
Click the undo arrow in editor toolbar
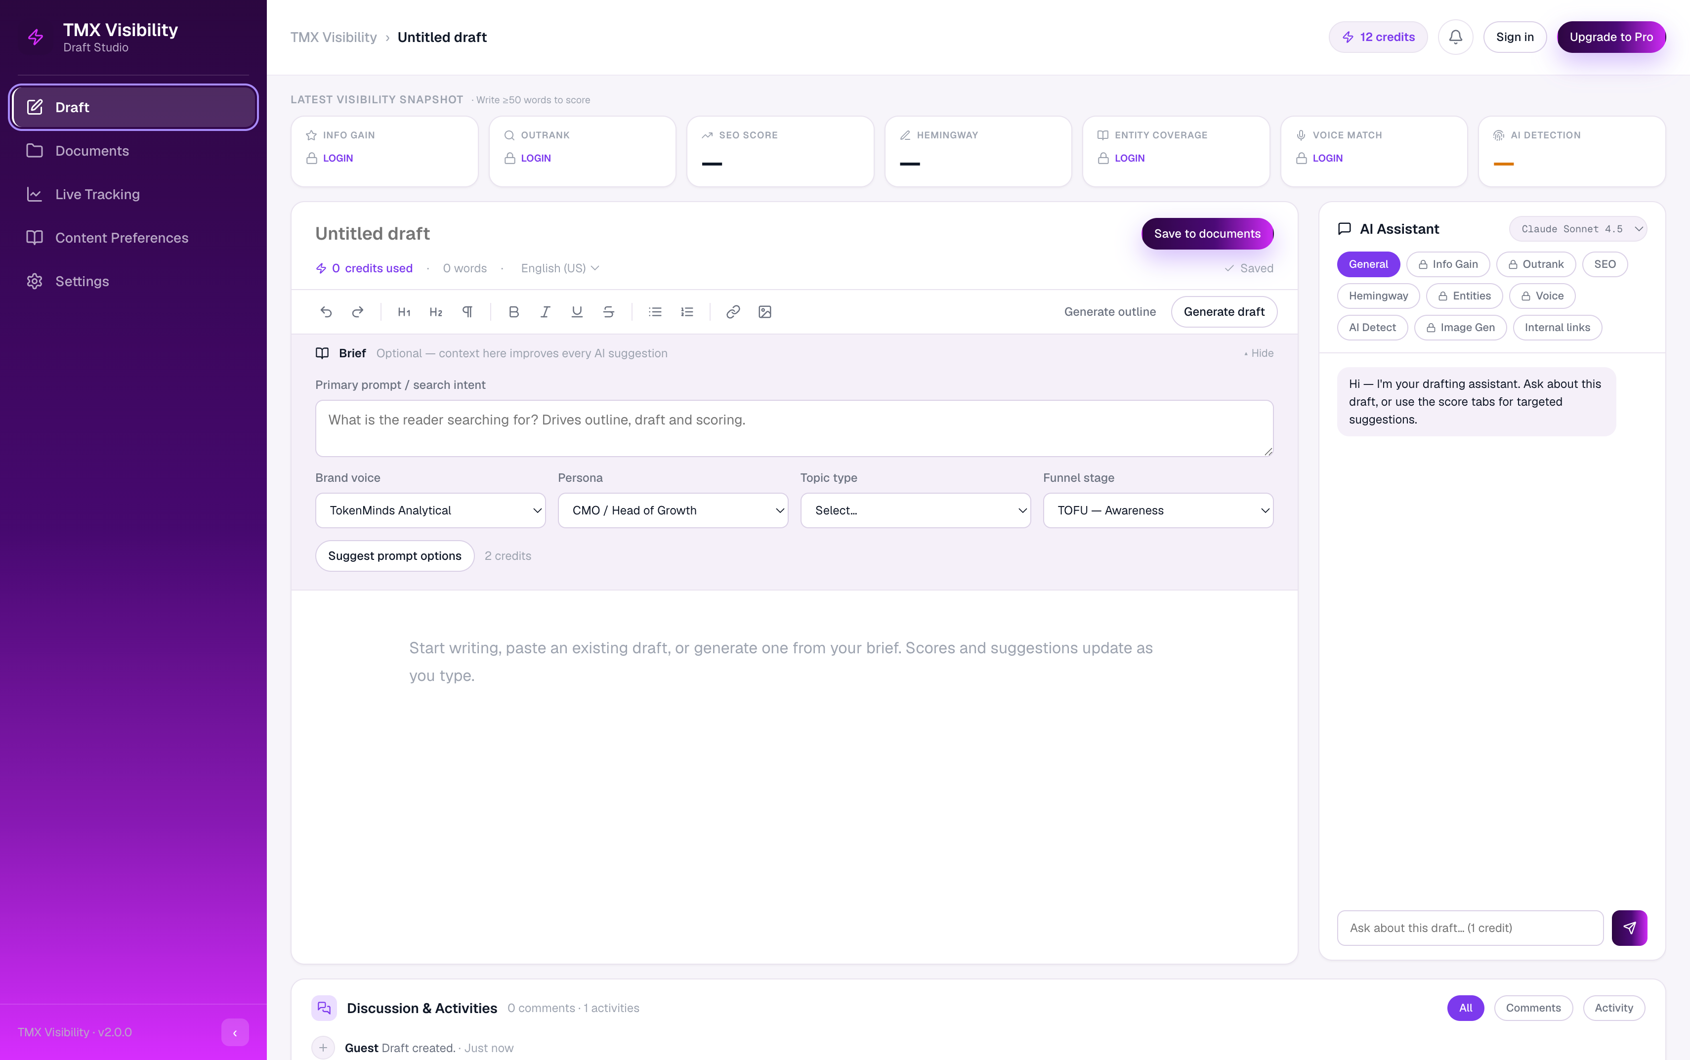326,312
